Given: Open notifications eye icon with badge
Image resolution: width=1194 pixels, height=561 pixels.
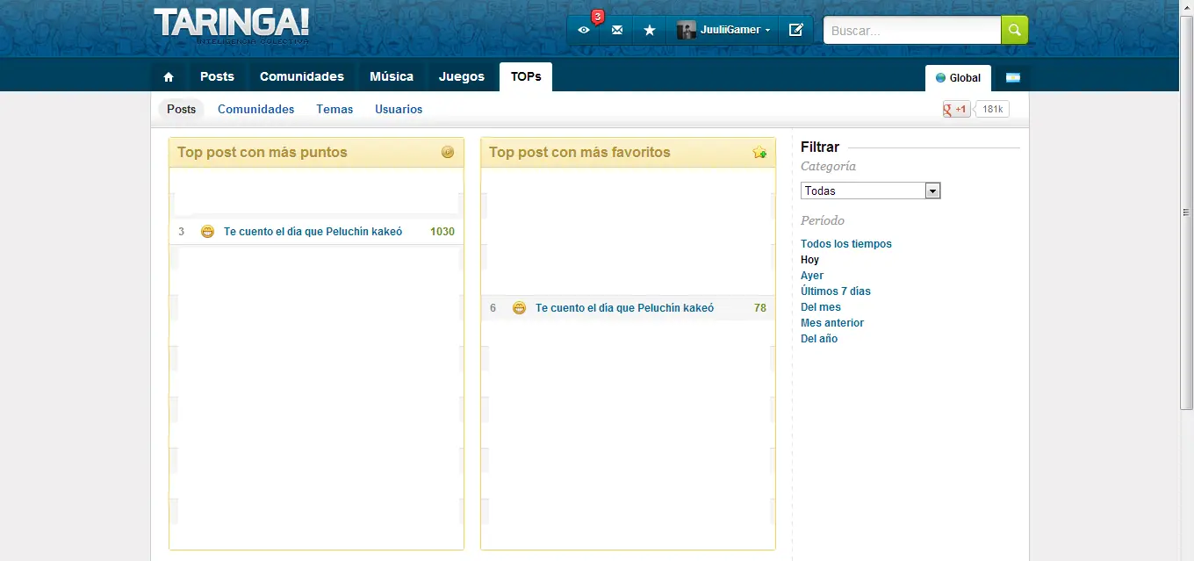Looking at the screenshot, I should pyautogui.click(x=584, y=30).
